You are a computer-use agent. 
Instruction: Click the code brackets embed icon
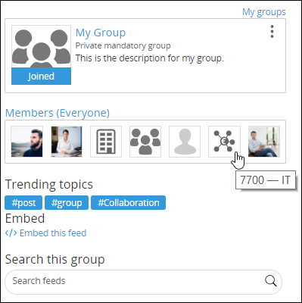click(x=11, y=233)
